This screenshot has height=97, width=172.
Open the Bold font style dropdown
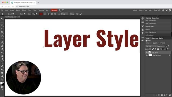point(23,14)
